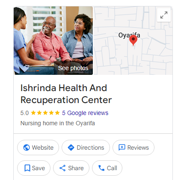
Task: Click the Ishrinda Health And Recuperation Center title
Action: (66, 94)
